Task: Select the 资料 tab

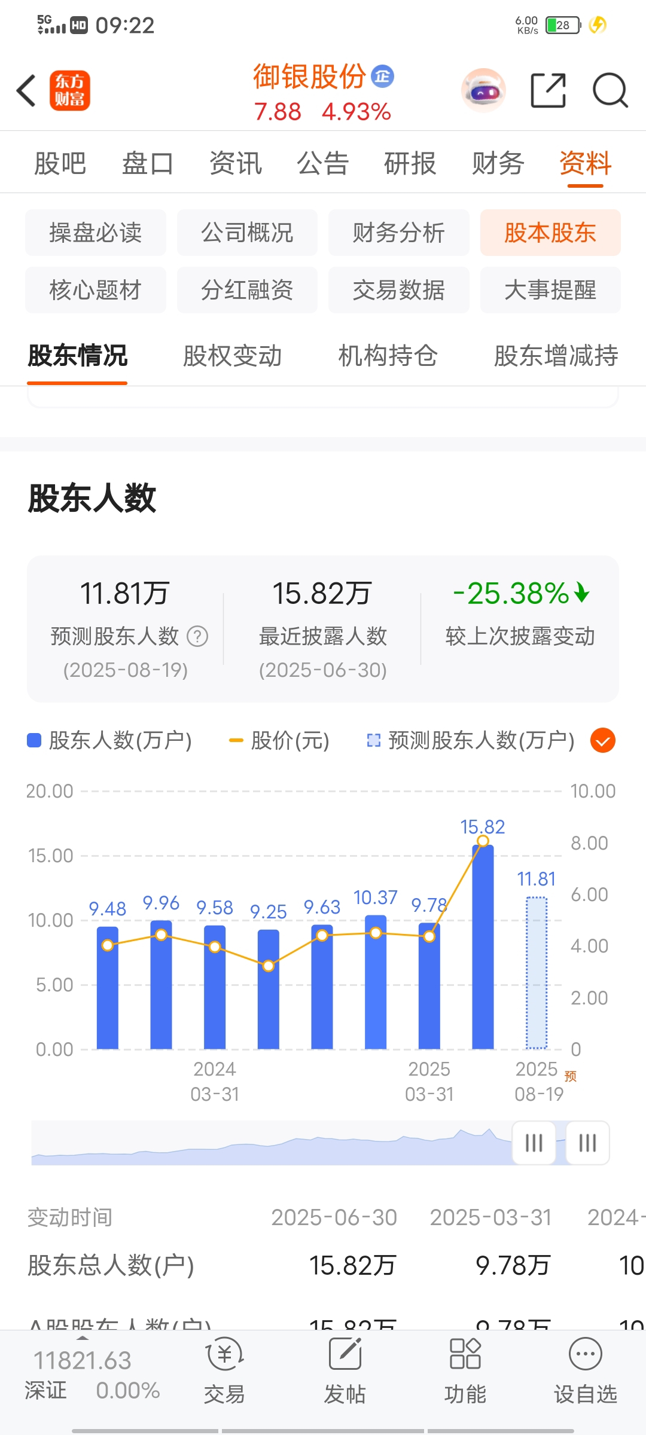Action: click(586, 163)
